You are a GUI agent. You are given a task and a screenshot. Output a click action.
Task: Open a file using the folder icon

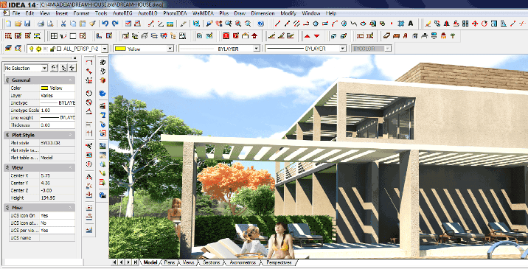click(x=18, y=24)
